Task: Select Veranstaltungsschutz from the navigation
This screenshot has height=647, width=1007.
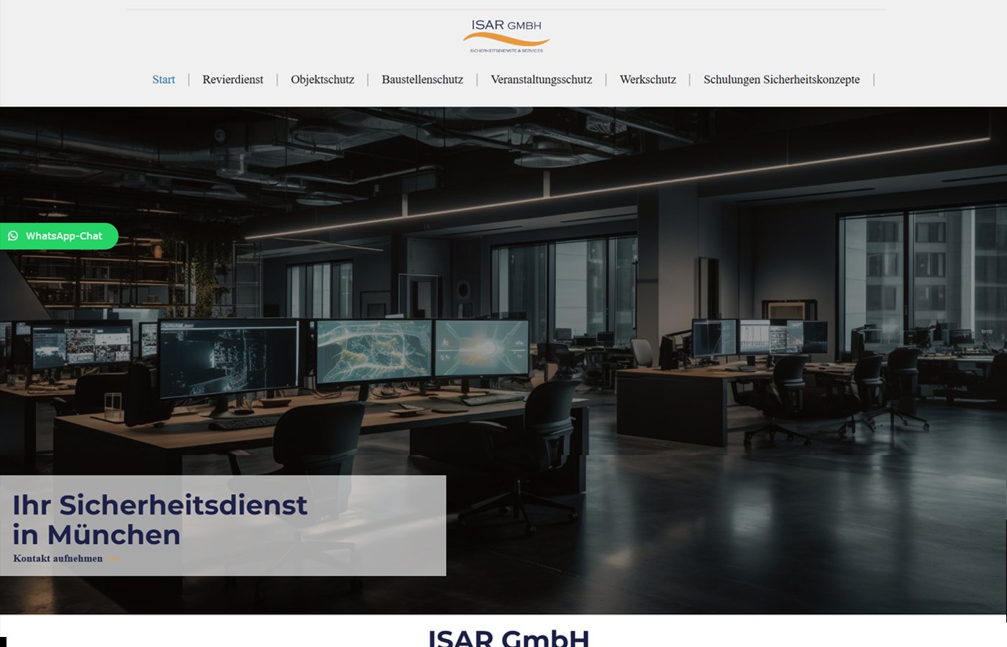Action: 541,79
